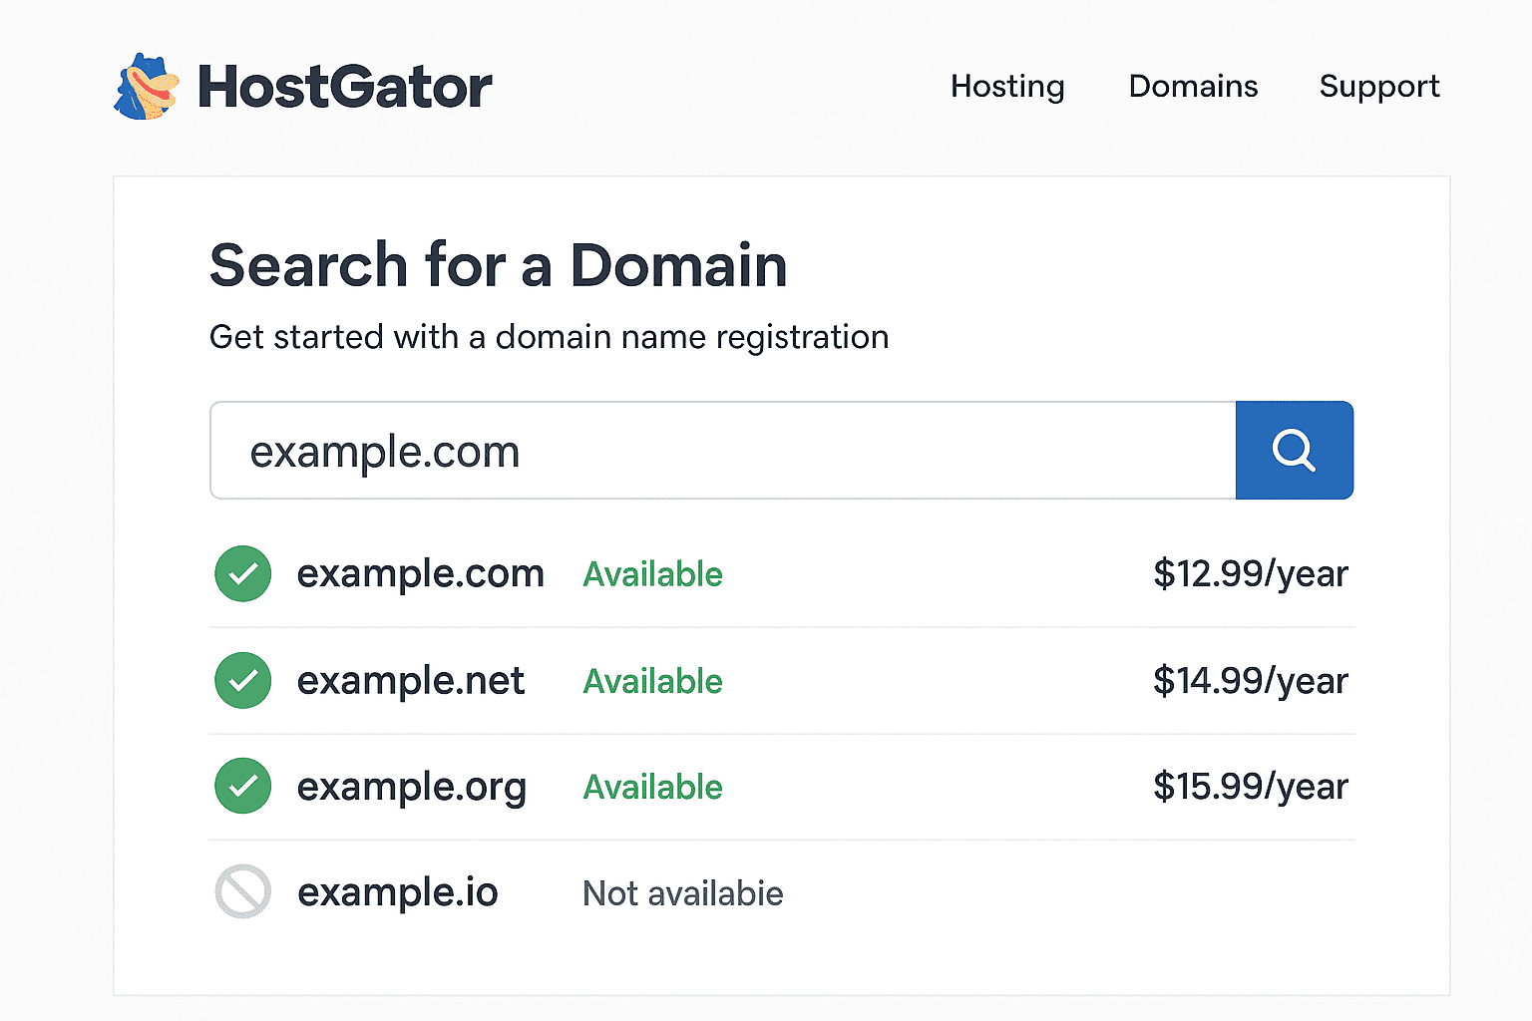Click the $14.99/year price for example.net
This screenshot has width=1532, height=1021.
click(1250, 681)
